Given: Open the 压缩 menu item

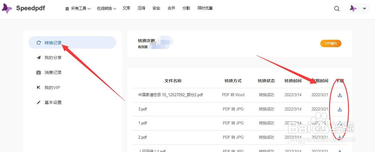Looking at the screenshot, I should [x=141, y=8].
